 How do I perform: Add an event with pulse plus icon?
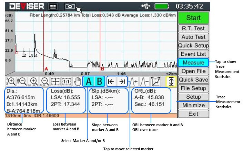[x=133, y=82]
